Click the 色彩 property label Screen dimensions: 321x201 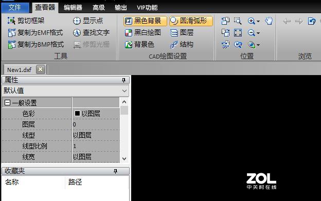28,114
